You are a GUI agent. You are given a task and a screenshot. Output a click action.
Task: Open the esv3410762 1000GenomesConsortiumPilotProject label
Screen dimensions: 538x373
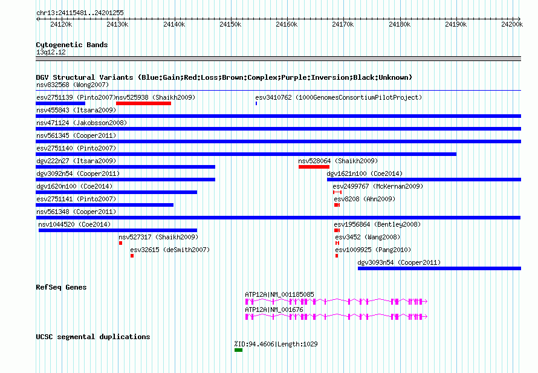[339, 97]
